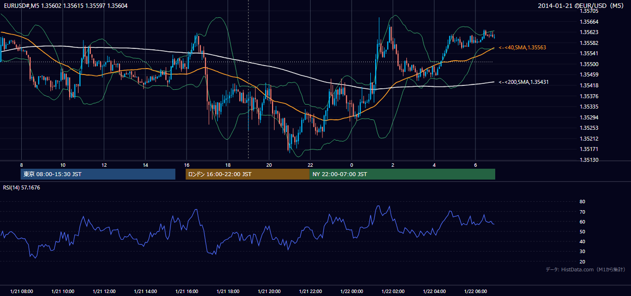Screen dimensions: 631x296
Task: Click the '2014-01-21 のEUR/USD (M5)' chart title
Action: click(582, 5)
